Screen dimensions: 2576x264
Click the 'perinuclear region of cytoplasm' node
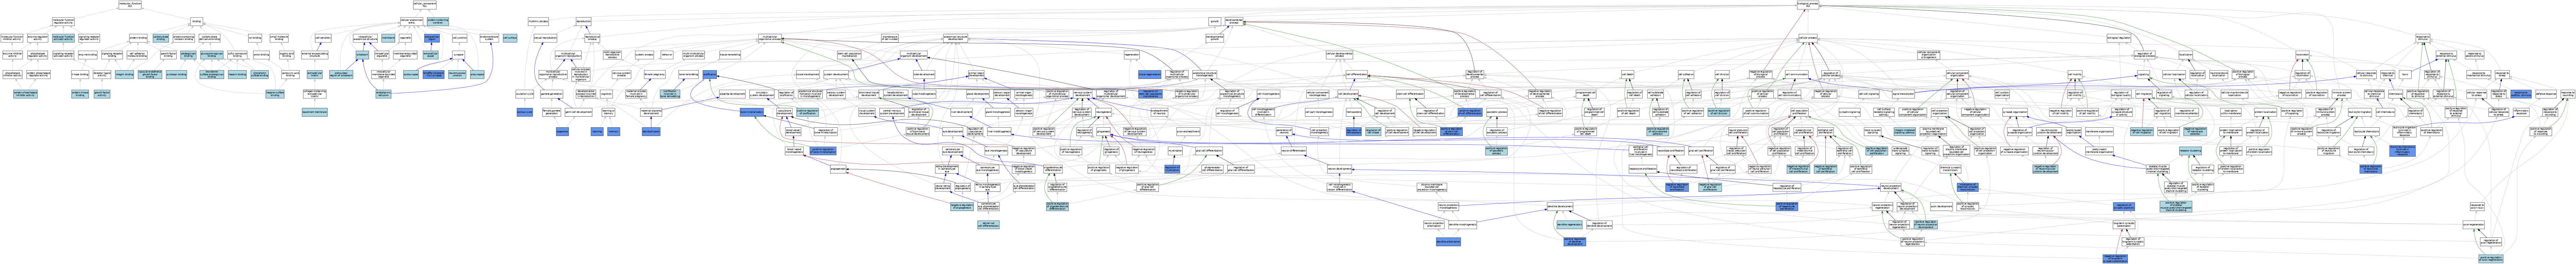(341, 74)
